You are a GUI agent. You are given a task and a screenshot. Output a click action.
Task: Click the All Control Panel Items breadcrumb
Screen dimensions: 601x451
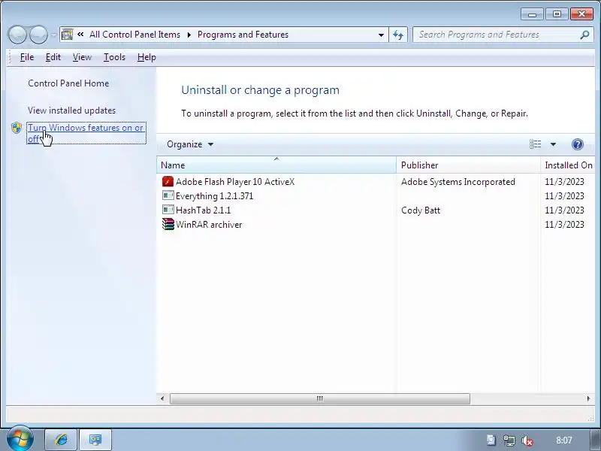tap(134, 35)
